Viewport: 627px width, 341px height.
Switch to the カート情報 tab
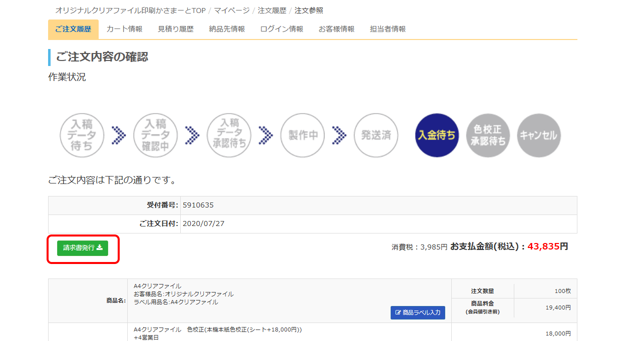[x=124, y=29]
